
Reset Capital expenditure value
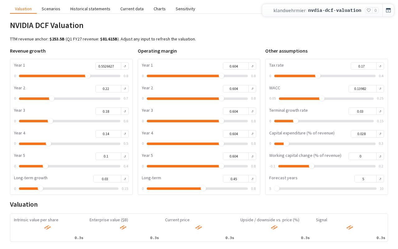click(380, 134)
